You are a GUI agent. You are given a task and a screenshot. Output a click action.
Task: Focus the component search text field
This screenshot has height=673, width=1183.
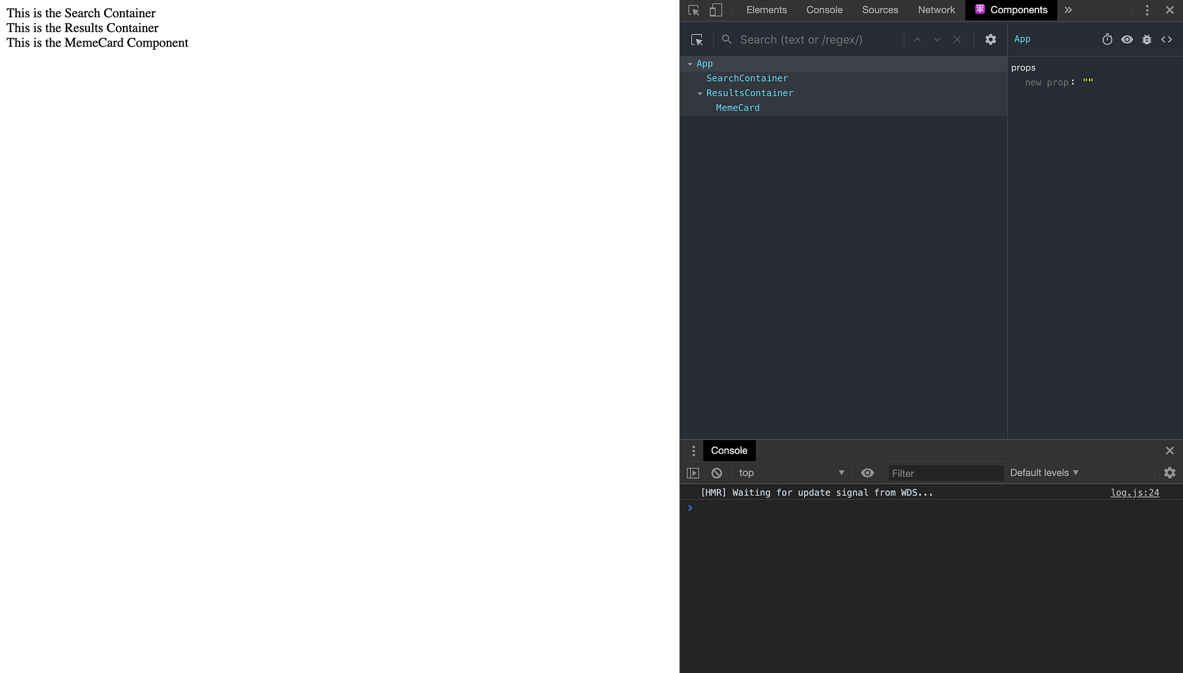819,40
